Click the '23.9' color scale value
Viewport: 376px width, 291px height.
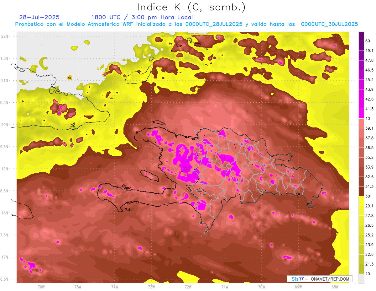click(x=369, y=245)
